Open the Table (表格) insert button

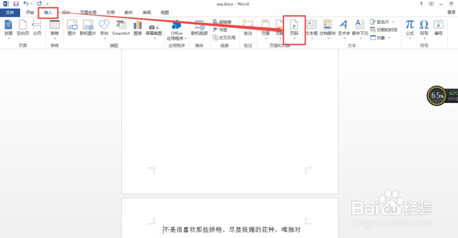click(55, 29)
